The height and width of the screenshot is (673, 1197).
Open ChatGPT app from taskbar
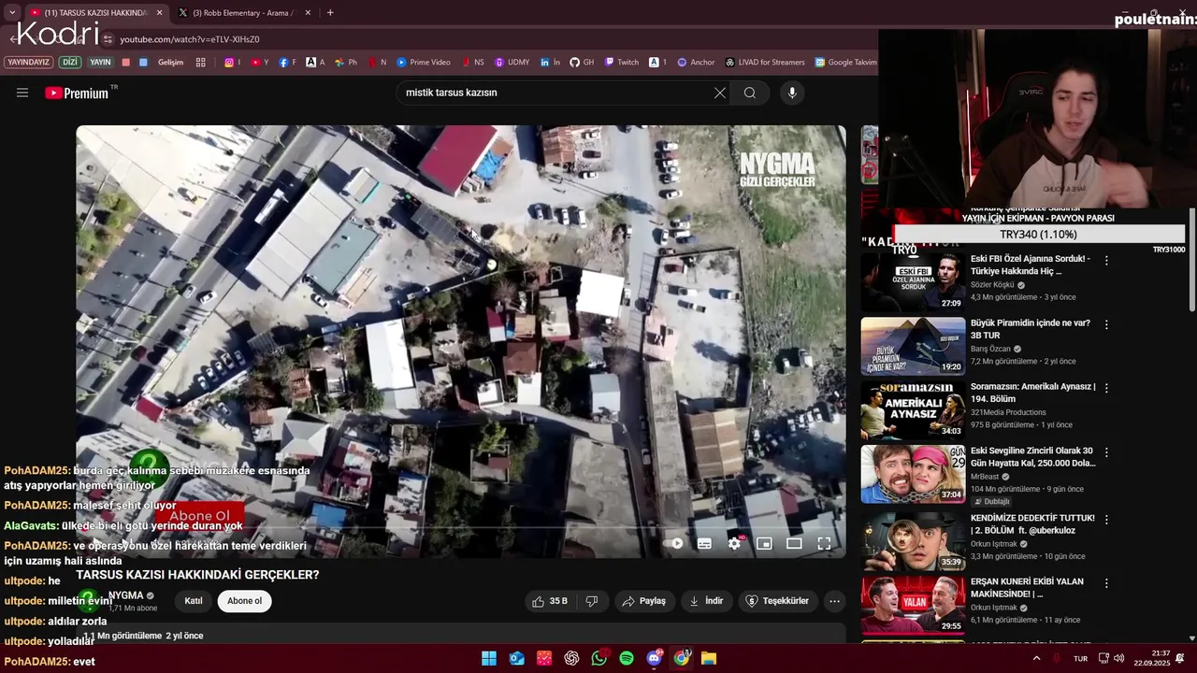pyautogui.click(x=571, y=658)
